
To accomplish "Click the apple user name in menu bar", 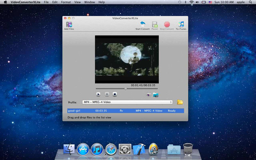I will click(x=241, y=2).
